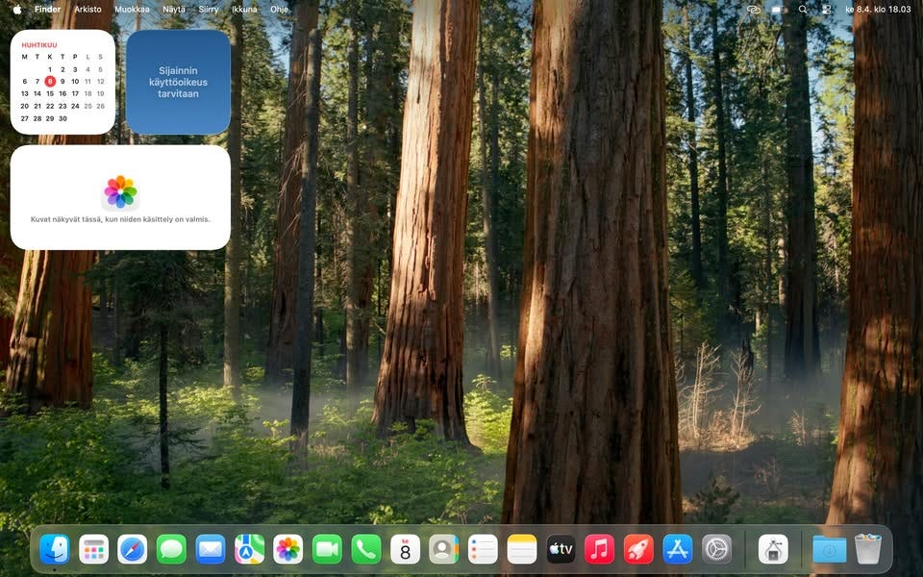The image size is (923, 577).
Task: Open the Arkisto menu
Action: click(87, 9)
